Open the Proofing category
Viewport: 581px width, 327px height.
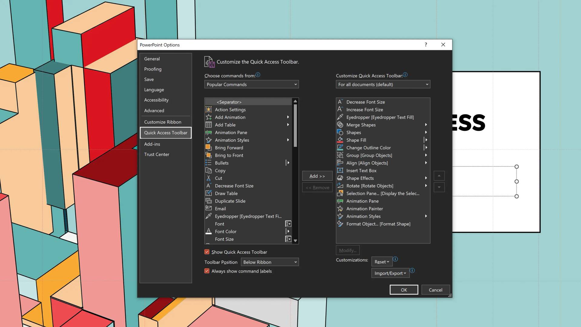pos(166,69)
